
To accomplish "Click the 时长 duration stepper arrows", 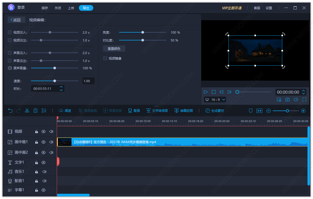I will (61, 88).
